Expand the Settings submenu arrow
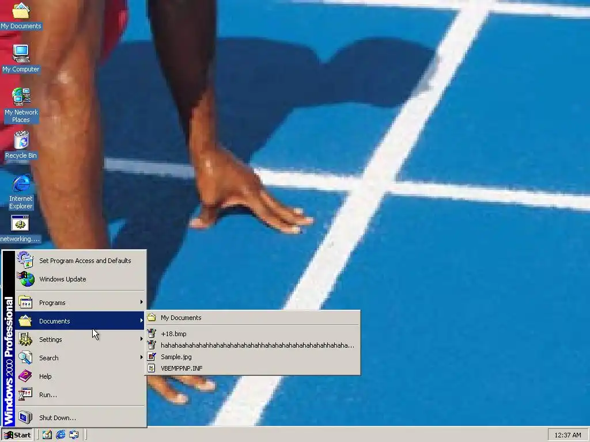 pos(142,339)
